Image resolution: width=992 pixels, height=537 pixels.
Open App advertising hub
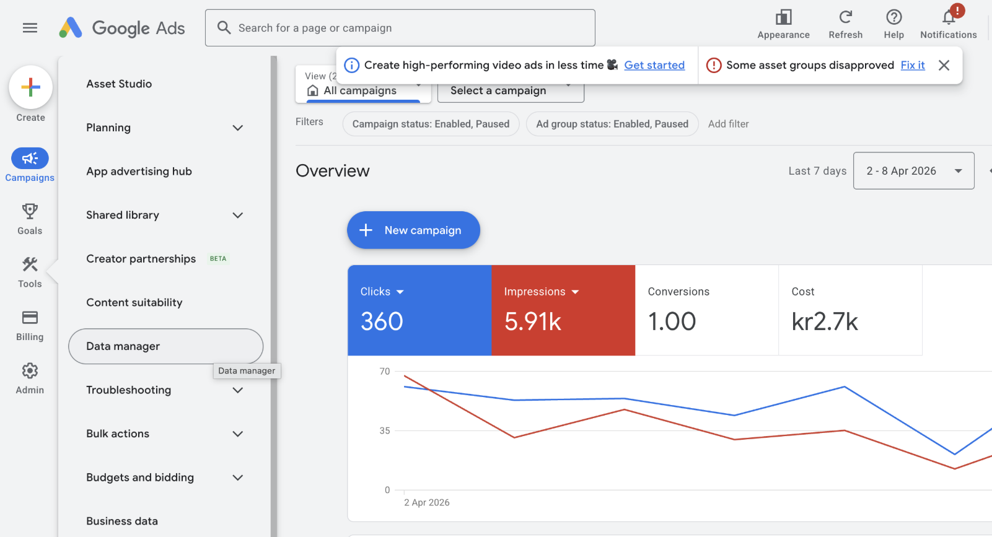139,172
